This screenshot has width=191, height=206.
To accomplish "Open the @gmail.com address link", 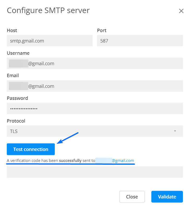I will [x=123, y=161].
